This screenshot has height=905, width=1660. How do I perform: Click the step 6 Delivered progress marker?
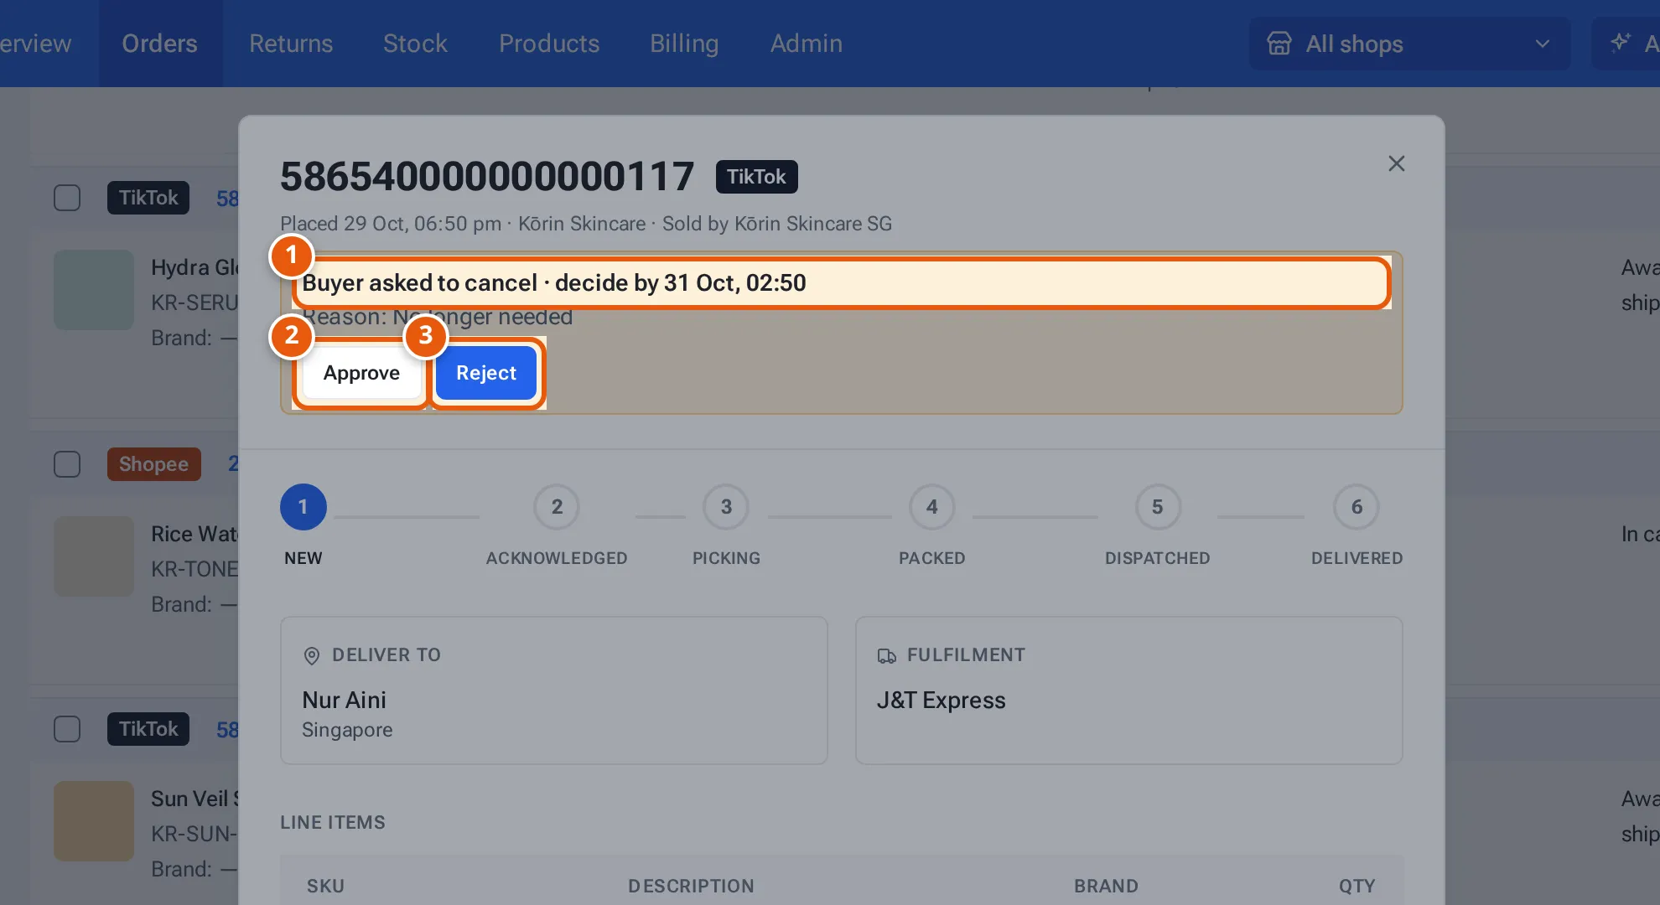click(x=1357, y=507)
